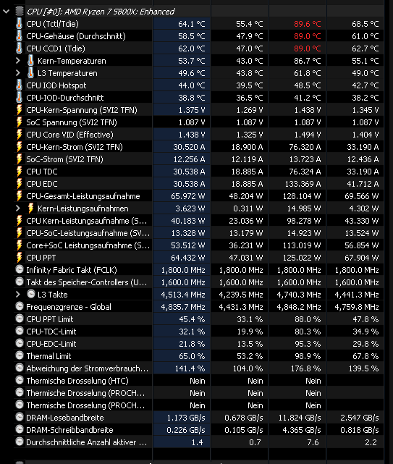
Task: Click clock icon of DRAM-Lesebandbreite
Action: (20, 417)
